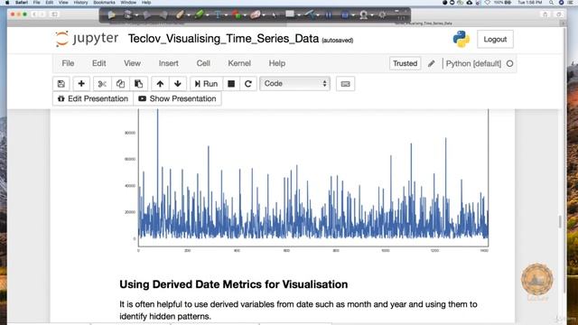Image resolution: width=578 pixels, height=325 pixels.
Task: Open command palette with the keyboard icon
Action: coord(345,84)
